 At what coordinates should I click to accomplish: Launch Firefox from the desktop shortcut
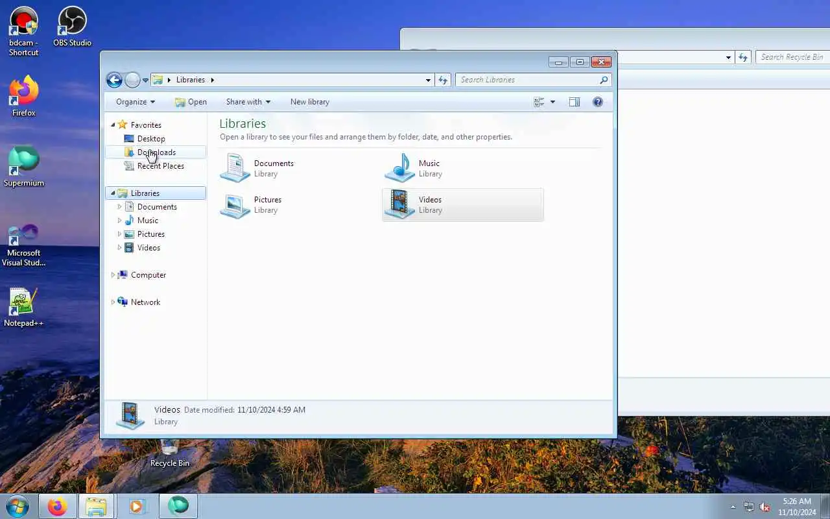pos(24,96)
